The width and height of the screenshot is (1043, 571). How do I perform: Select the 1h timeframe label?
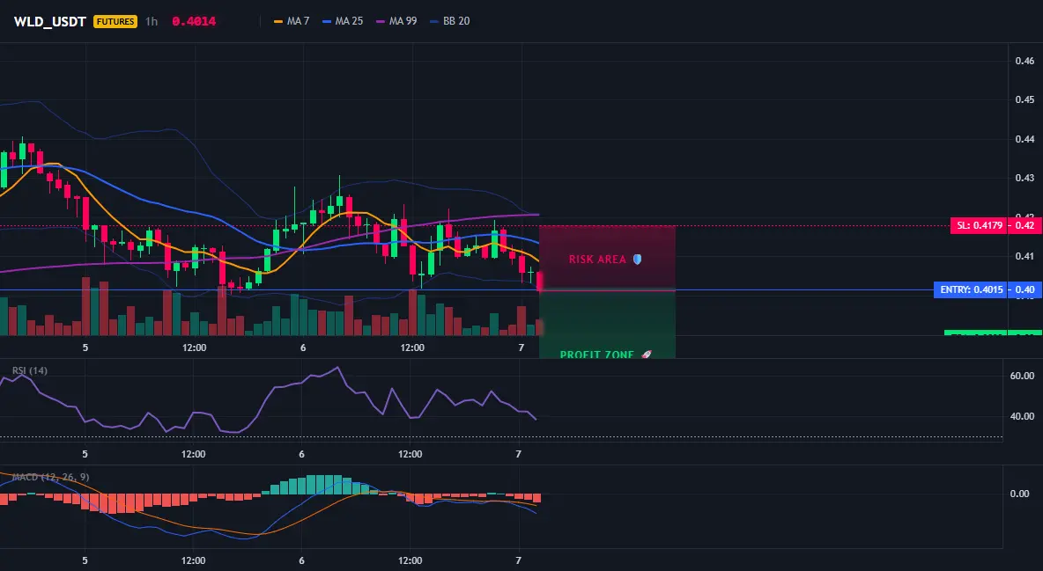(x=152, y=21)
